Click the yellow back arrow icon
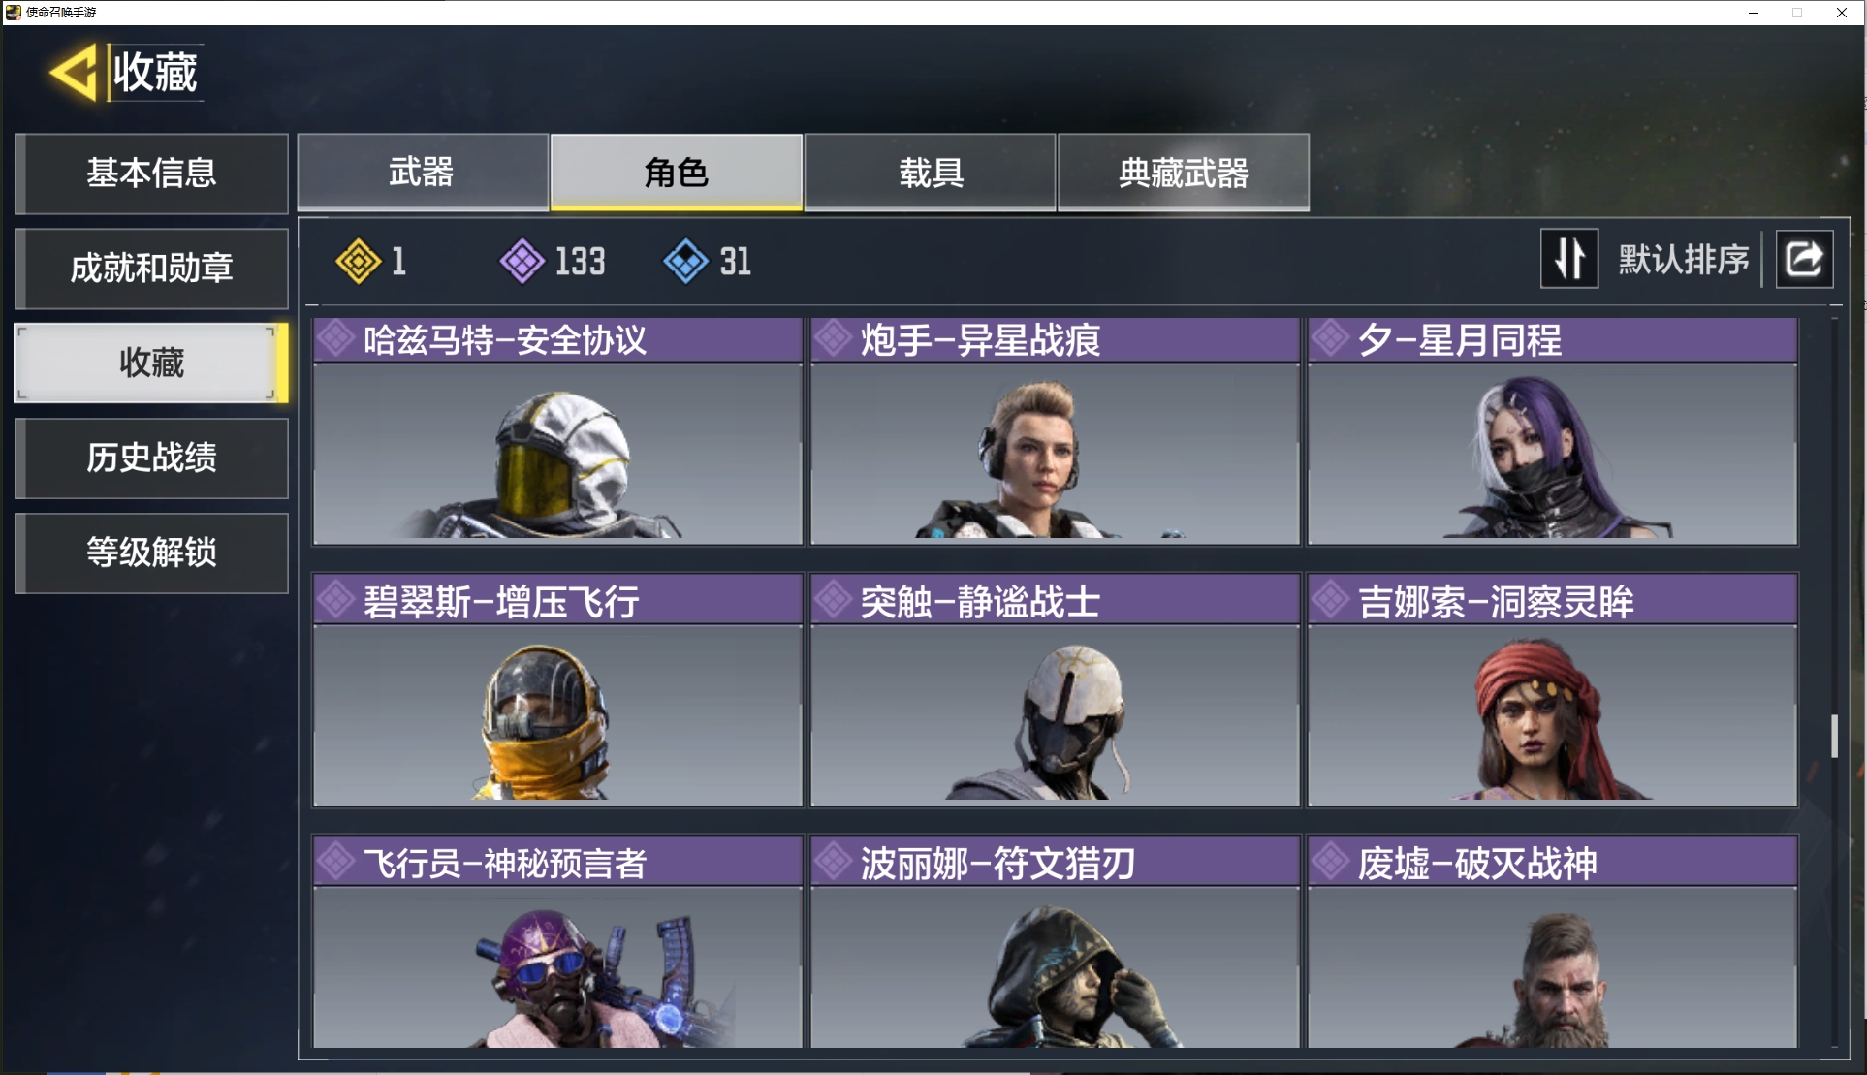Screen dimensions: 1867x1075 coord(74,72)
